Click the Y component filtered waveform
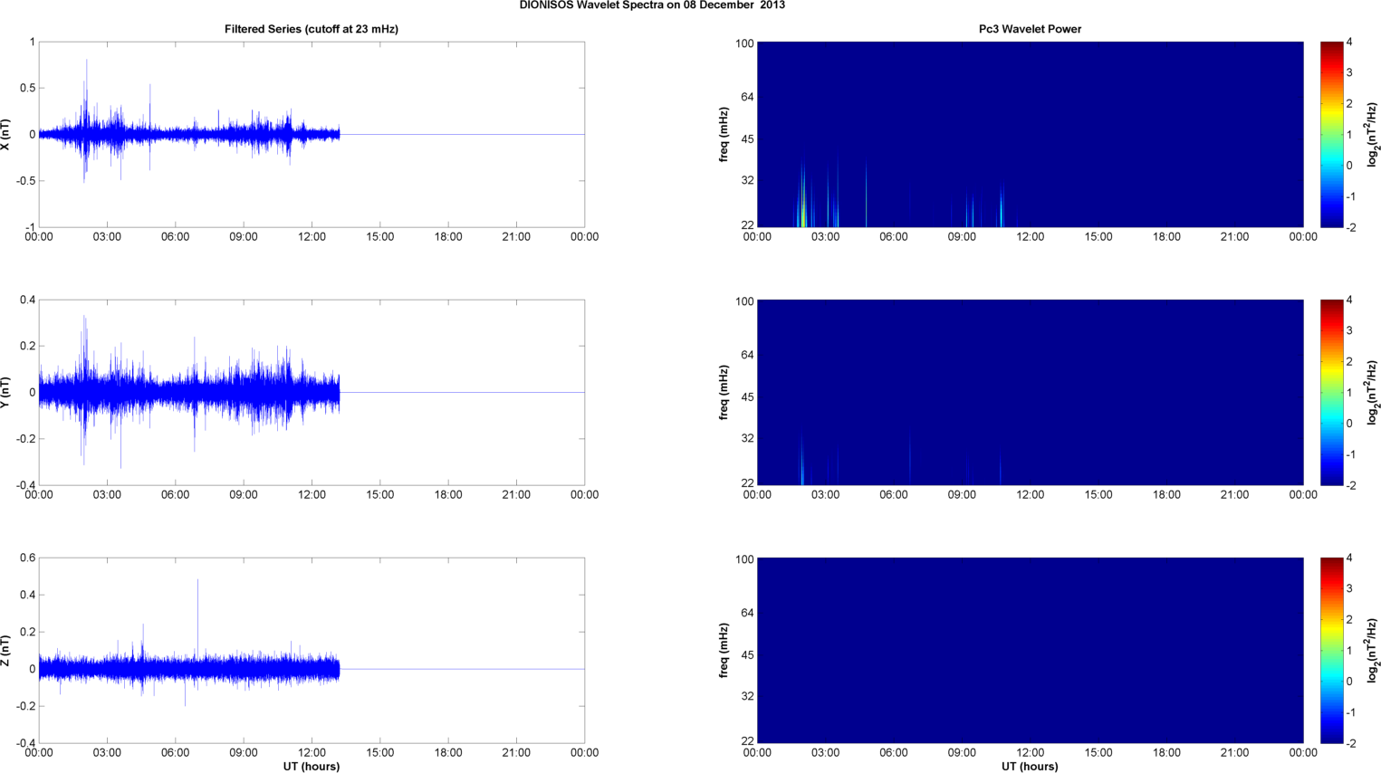Viewport: 1381px width, 773px height. click(x=188, y=392)
